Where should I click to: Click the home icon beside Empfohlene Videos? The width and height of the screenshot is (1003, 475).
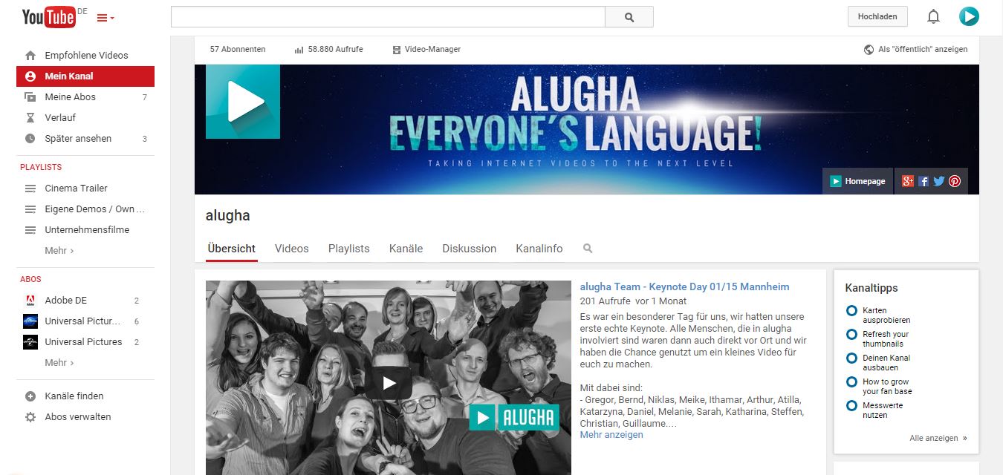pos(30,56)
